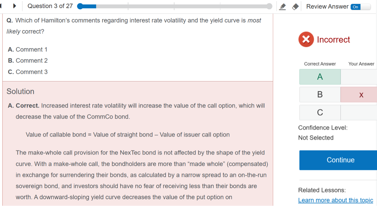Select the eraser tool

click(x=295, y=7)
